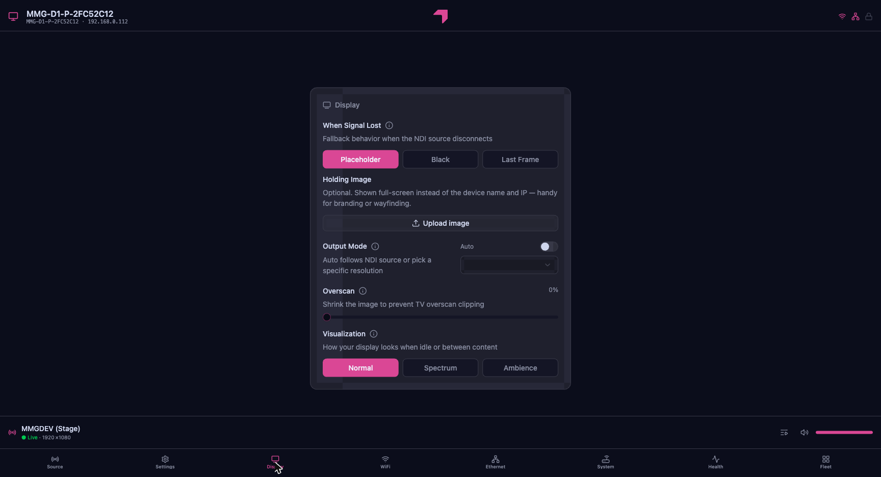Open the Settings tab
Viewport: 881px width, 477px height.
click(165, 463)
